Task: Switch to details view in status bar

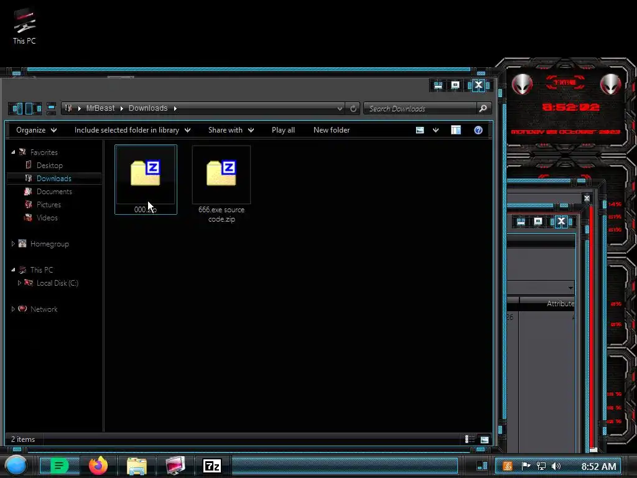Action: pos(470,439)
